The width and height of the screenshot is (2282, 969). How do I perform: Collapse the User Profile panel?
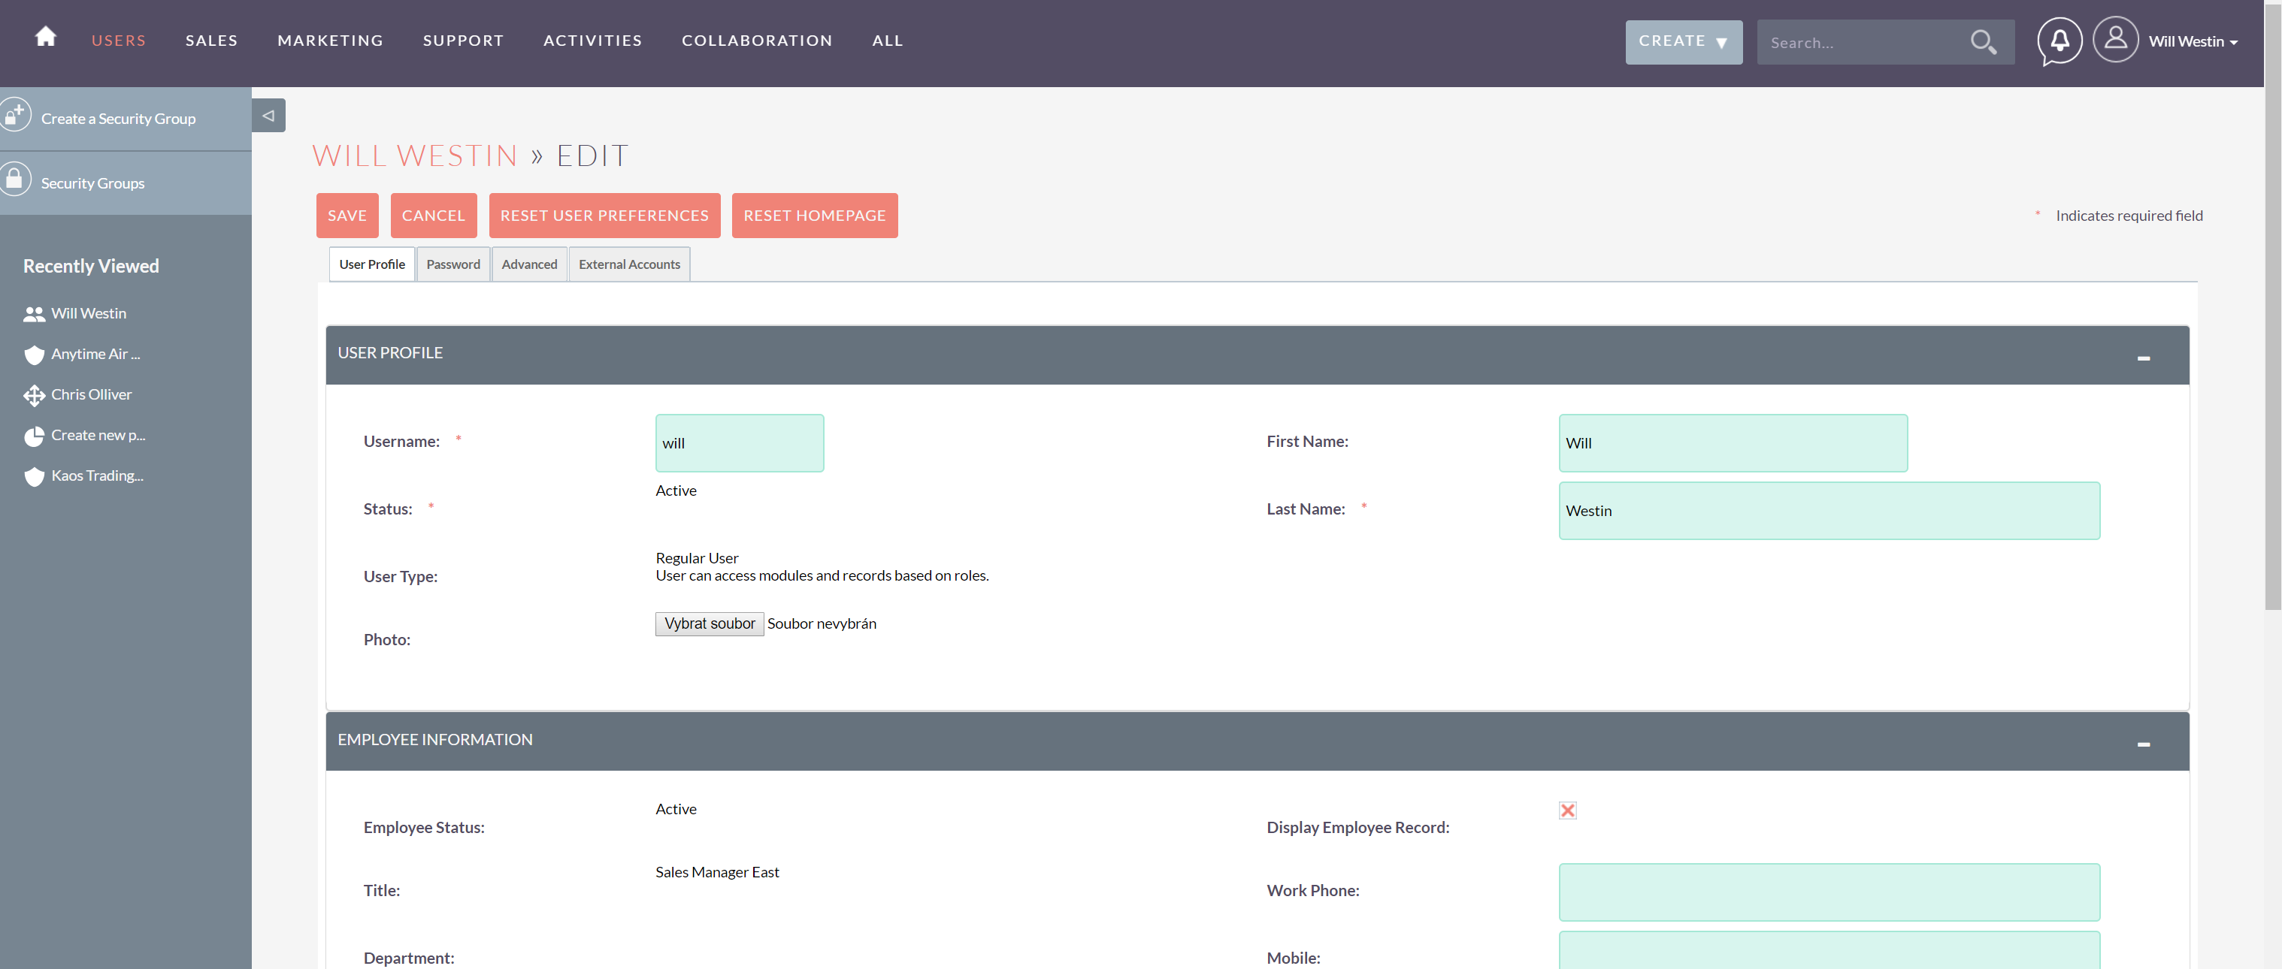pyautogui.click(x=2143, y=358)
